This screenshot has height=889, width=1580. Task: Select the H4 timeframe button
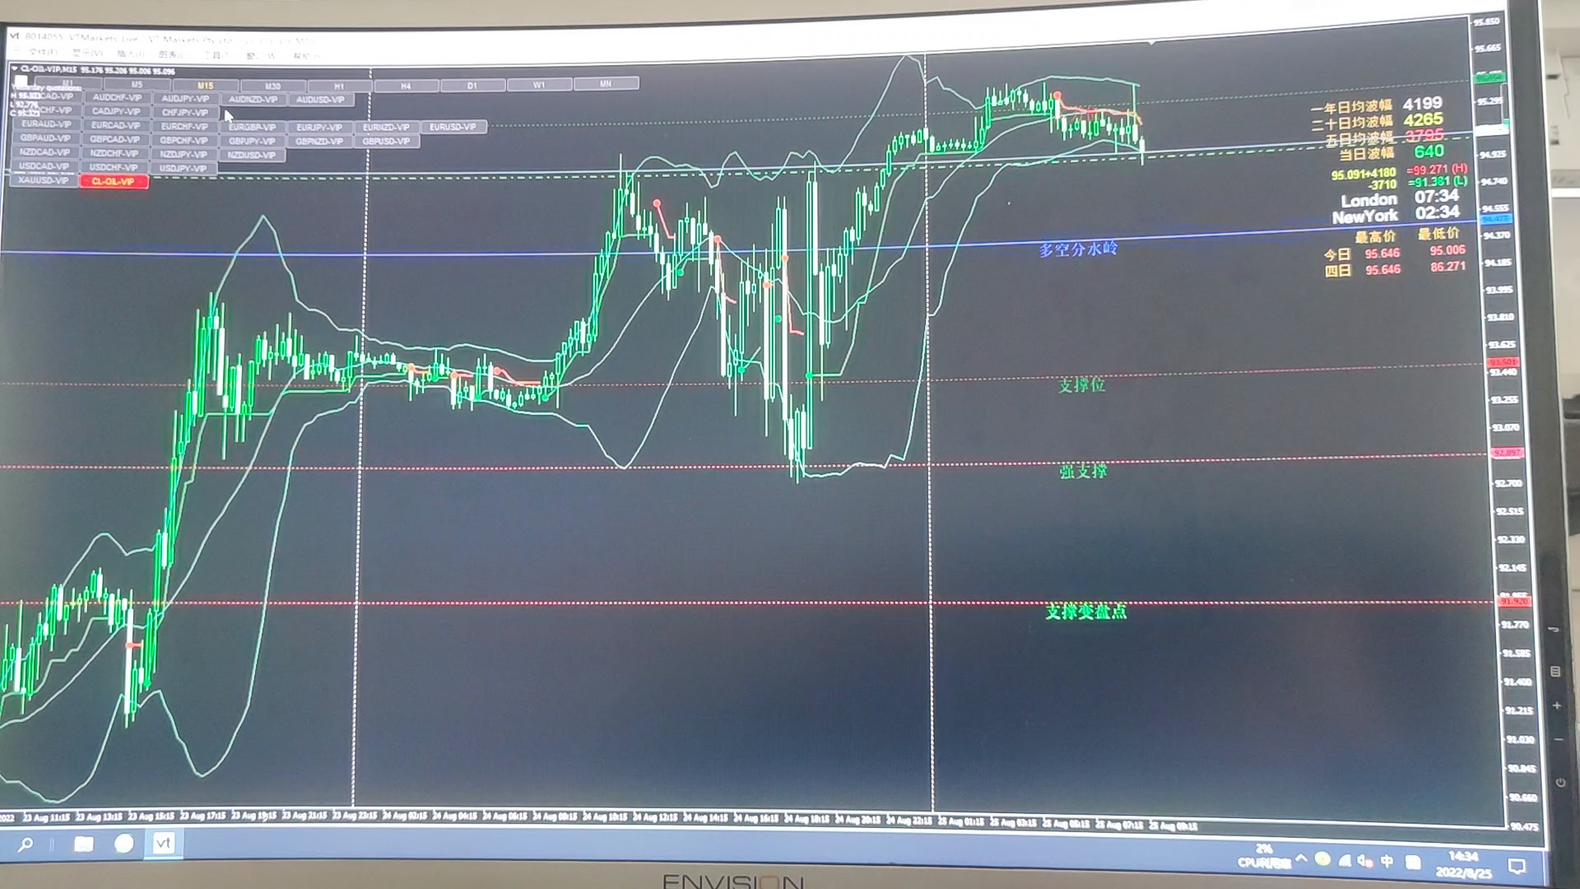click(406, 86)
